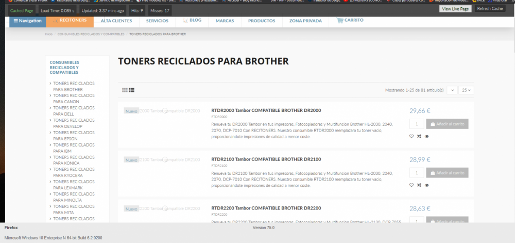Go to Inicio breadcrumb

(x=48, y=34)
